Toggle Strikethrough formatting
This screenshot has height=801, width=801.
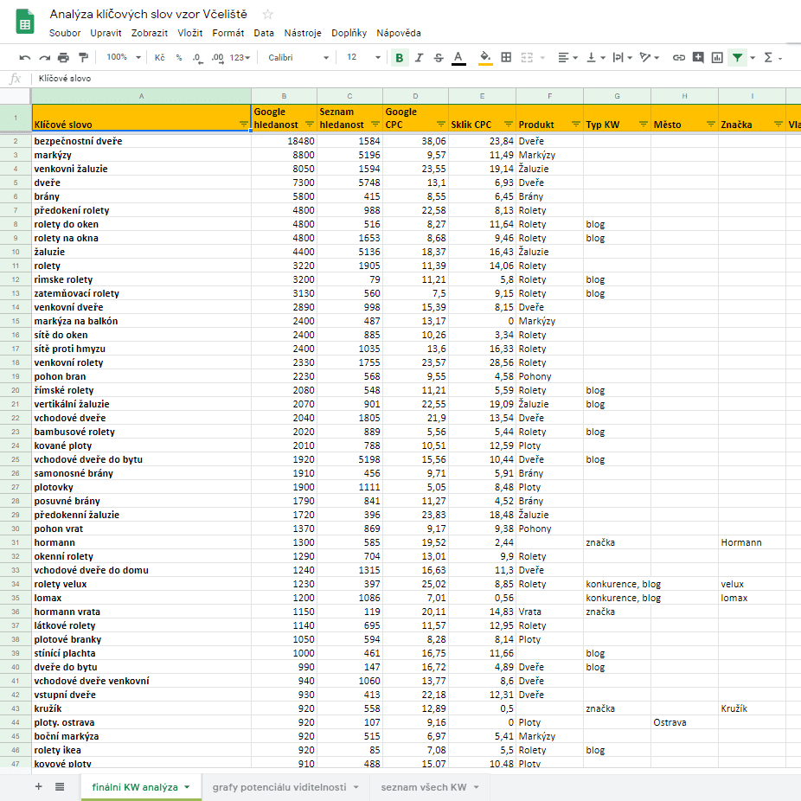(439, 58)
